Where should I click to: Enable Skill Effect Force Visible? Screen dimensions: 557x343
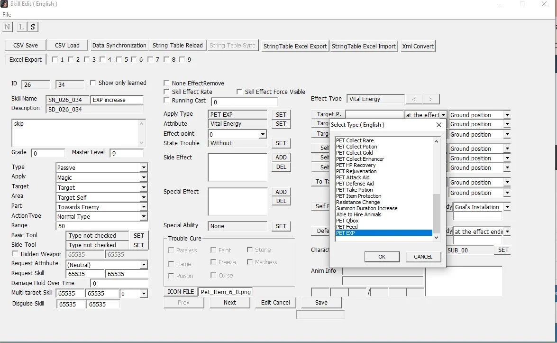239,92
